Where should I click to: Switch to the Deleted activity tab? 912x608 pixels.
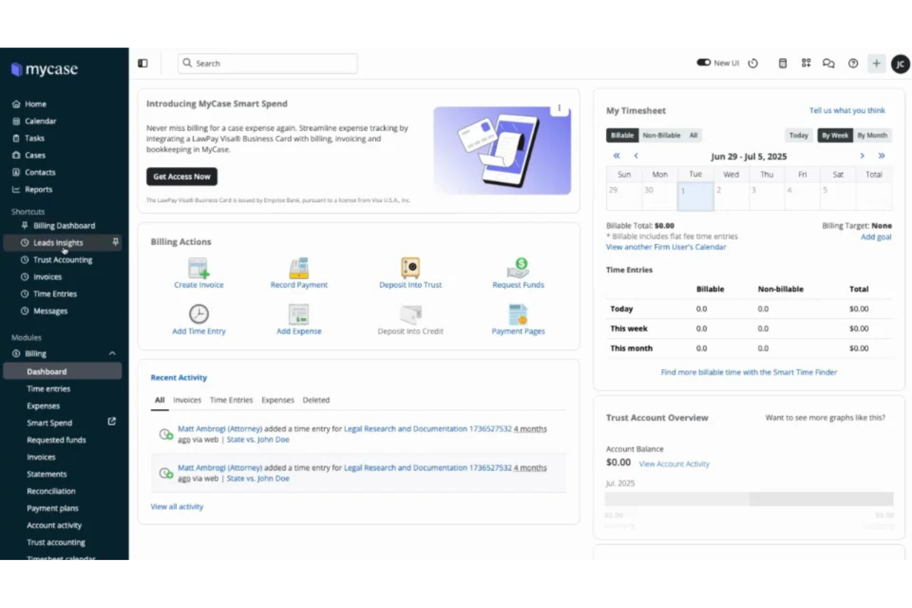click(316, 400)
